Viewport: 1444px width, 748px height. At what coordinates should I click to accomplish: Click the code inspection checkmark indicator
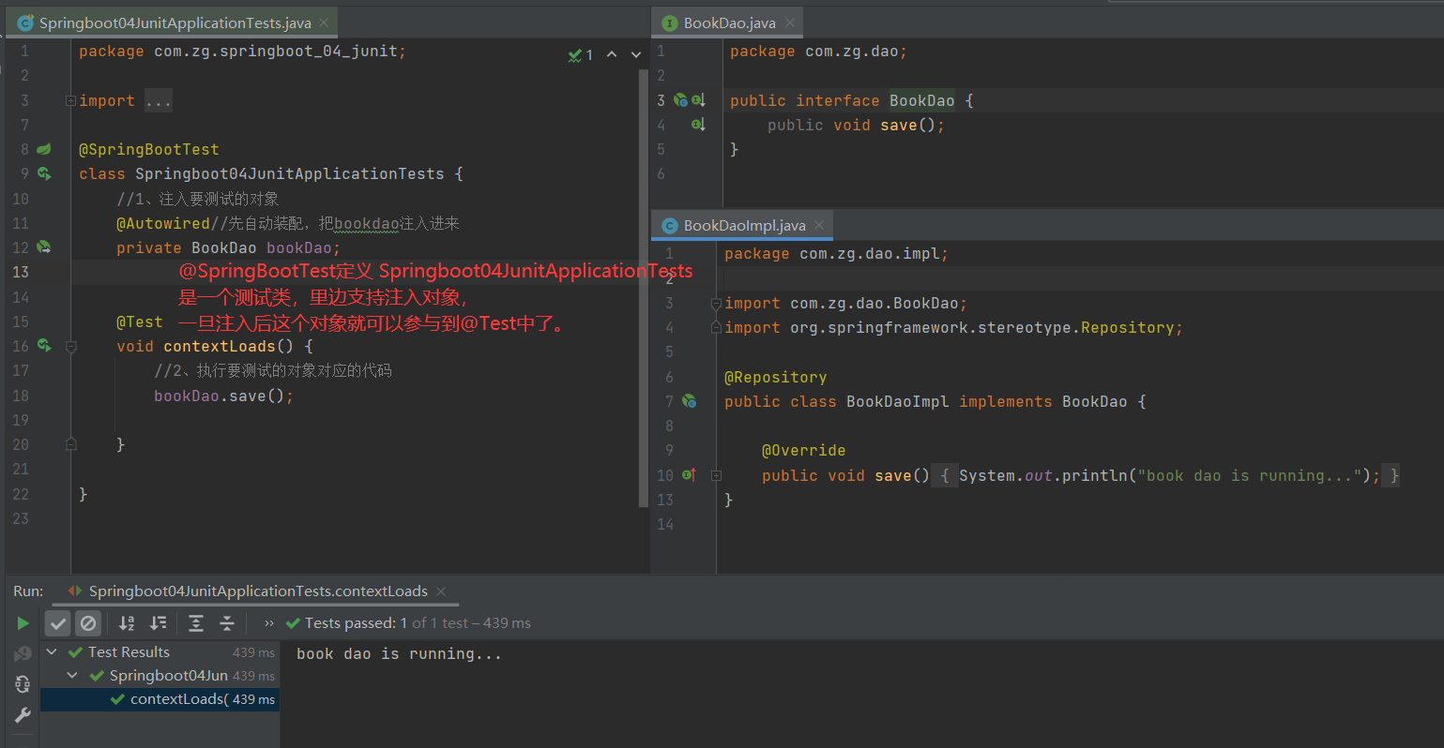coord(580,55)
